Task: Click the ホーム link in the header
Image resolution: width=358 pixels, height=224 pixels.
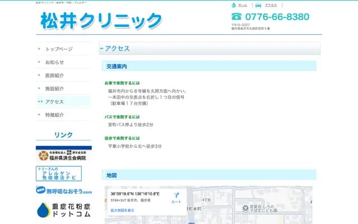Action: tap(242, 4)
